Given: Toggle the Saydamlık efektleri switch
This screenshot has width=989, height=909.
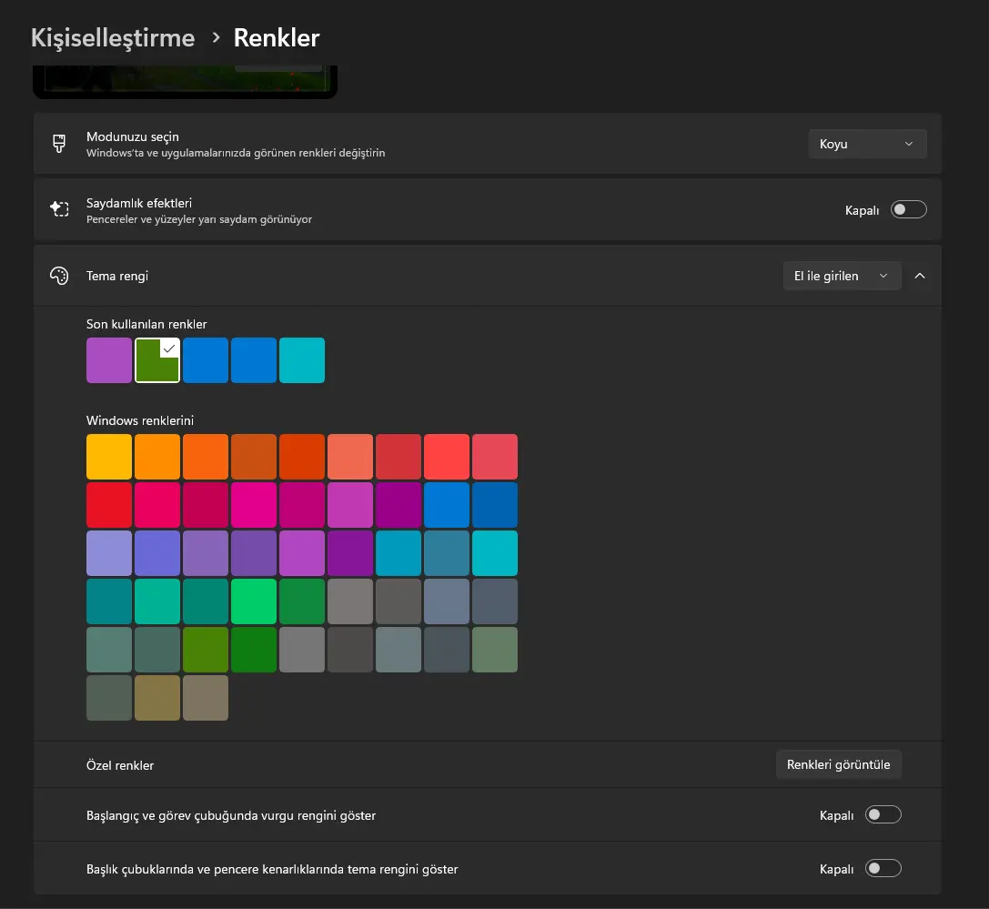Looking at the screenshot, I should point(908,209).
